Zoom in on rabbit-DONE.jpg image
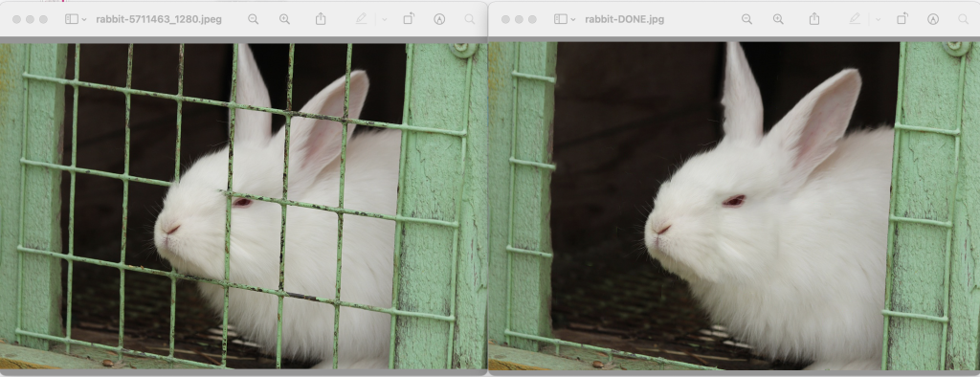Screen dimensions: 980x377 tap(778, 19)
